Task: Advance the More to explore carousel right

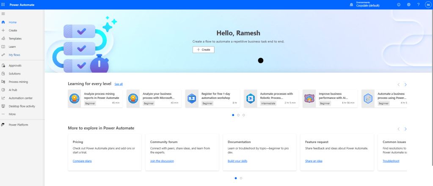Action: (x=405, y=129)
